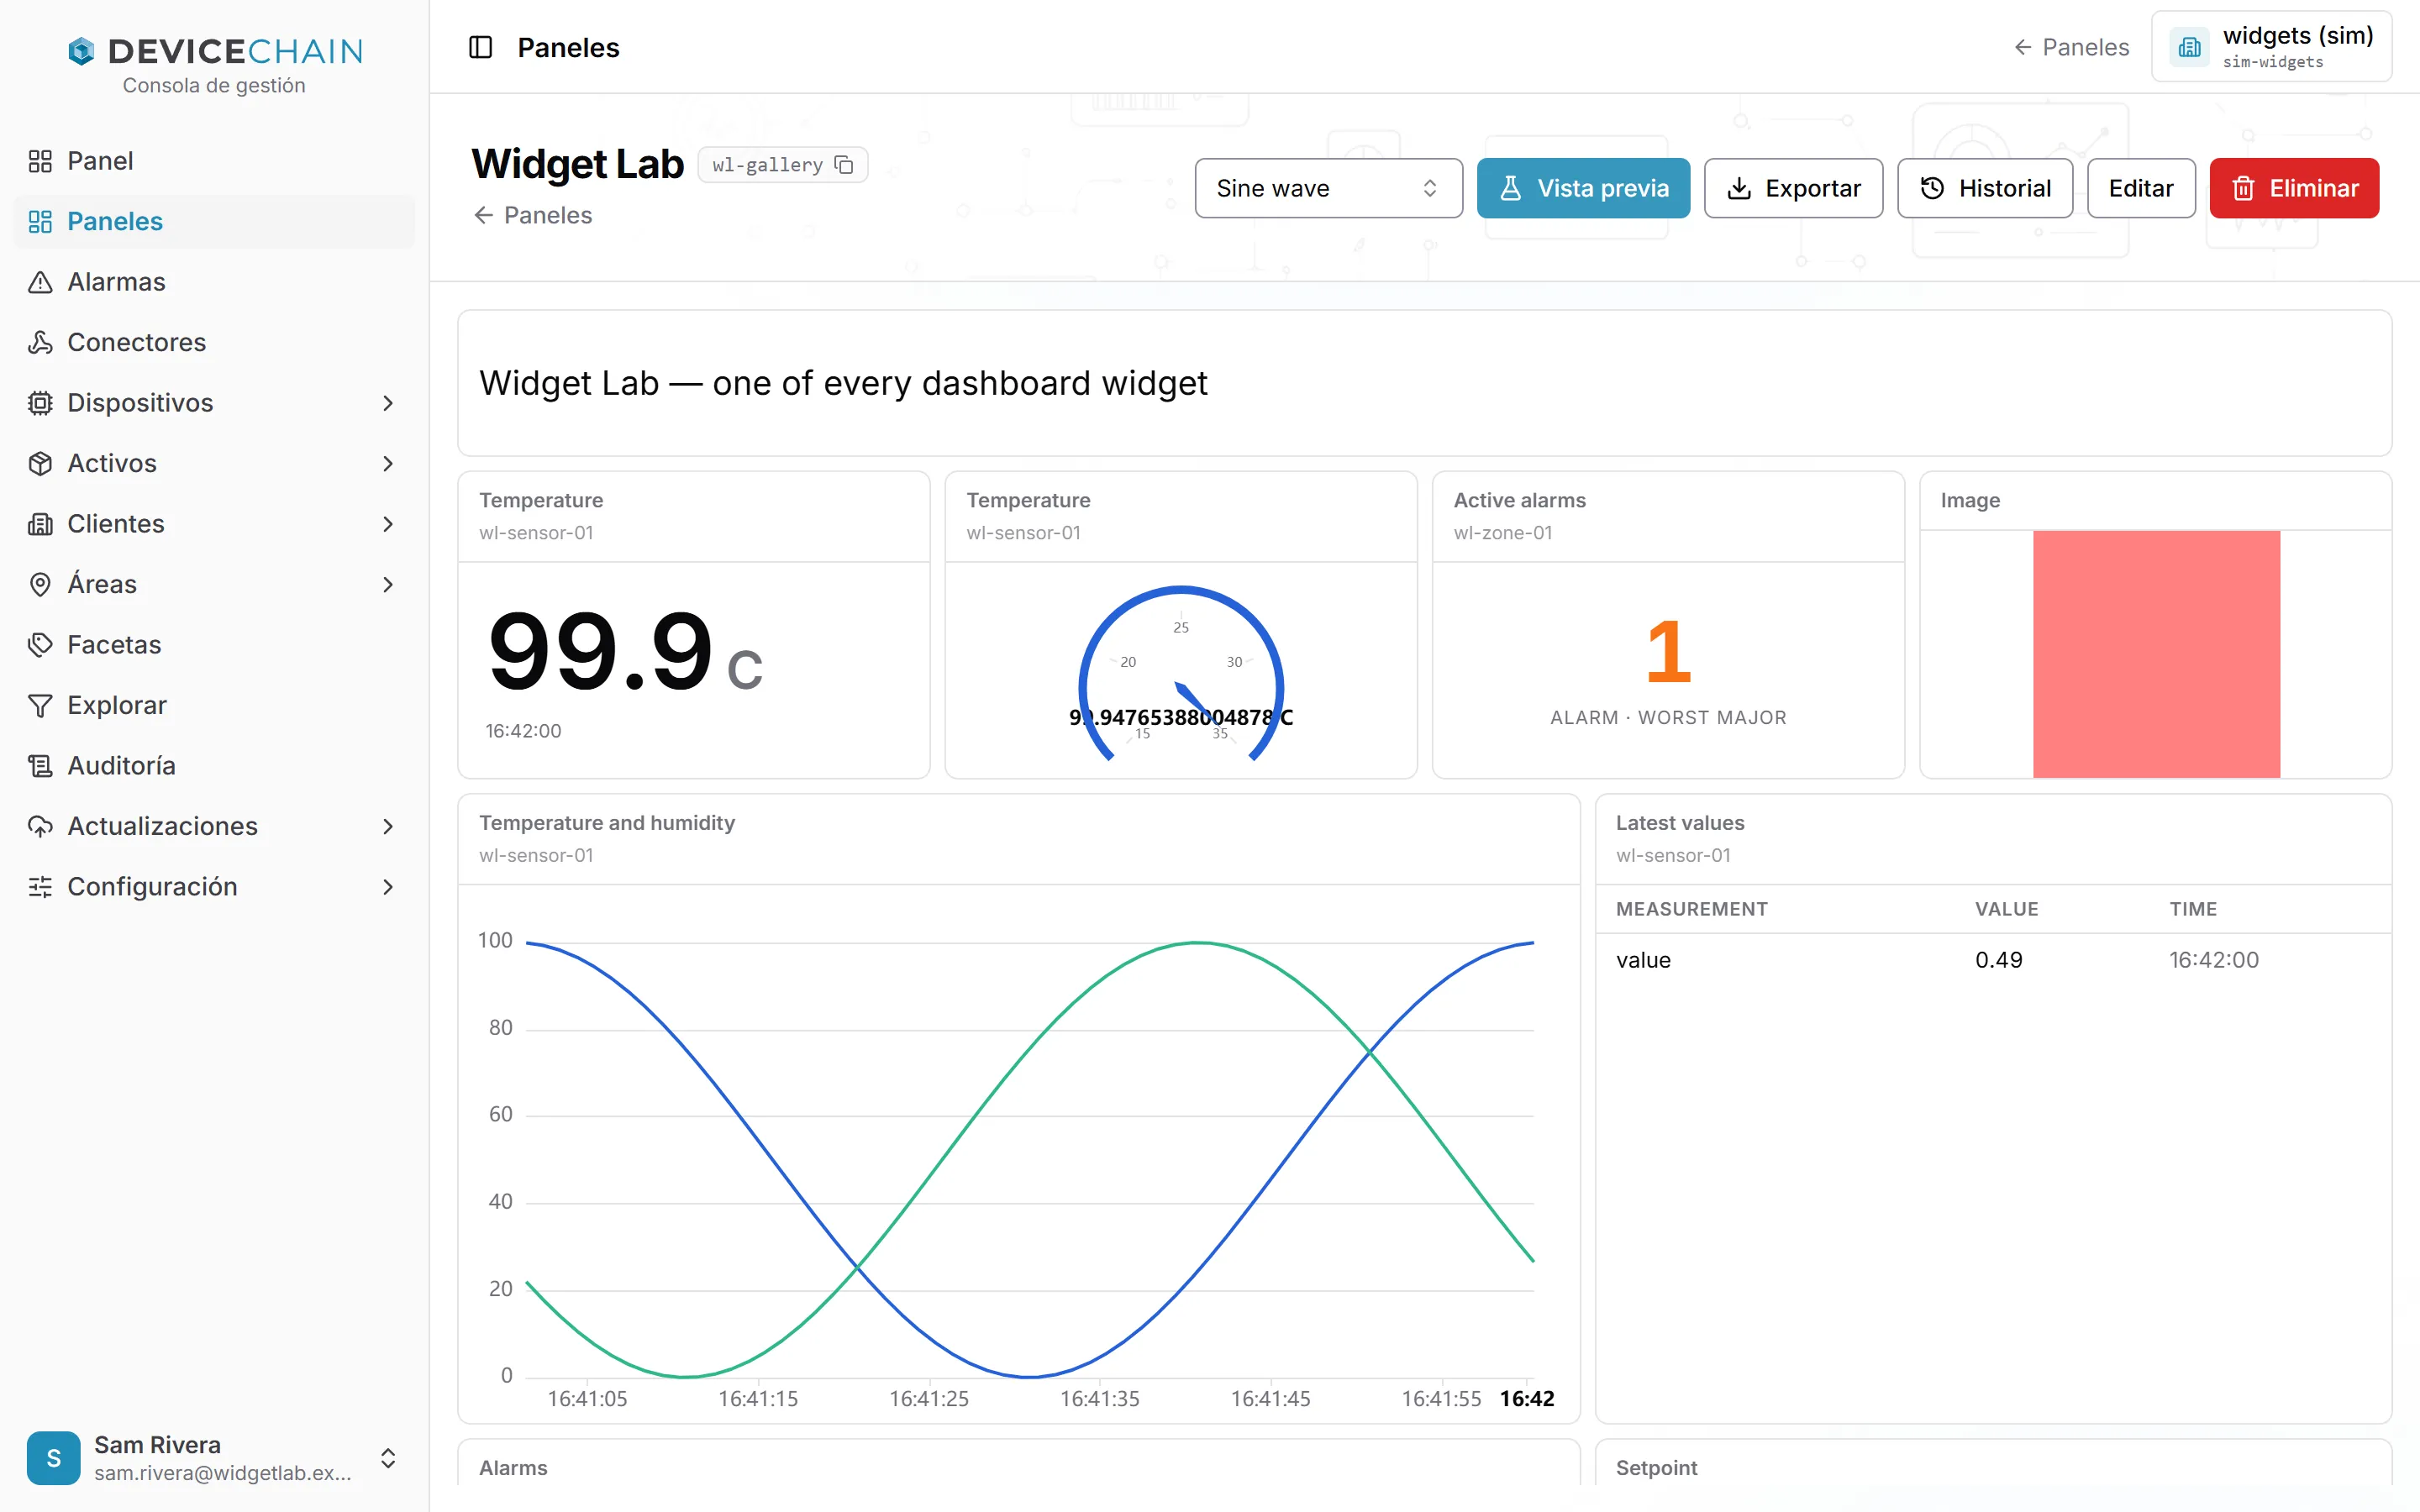The height and width of the screenshot is (1512, 2420).
Task: Click the Temperature gauge dial
Action: 1181,673
